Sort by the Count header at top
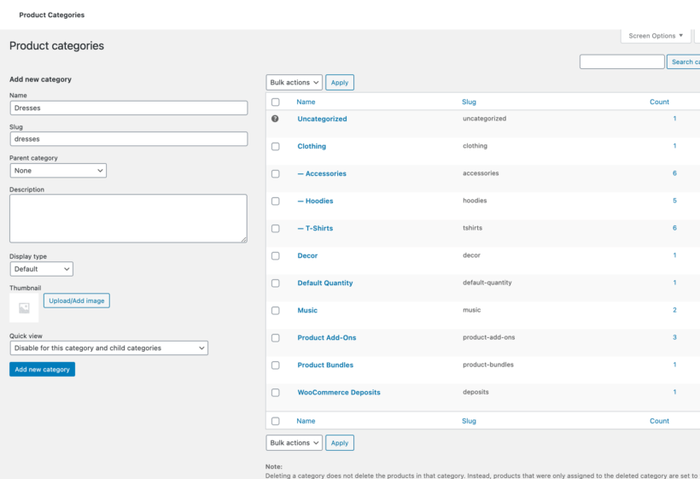Image resolution: width=700 pixels, height=479 pixels. [659, 102]
